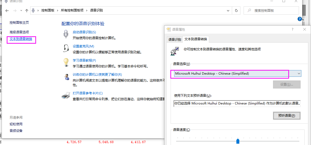The height and width of the screenshot is (145, 311).
Task: Click 预听语音(P) button
Action: tap(287, 115)
